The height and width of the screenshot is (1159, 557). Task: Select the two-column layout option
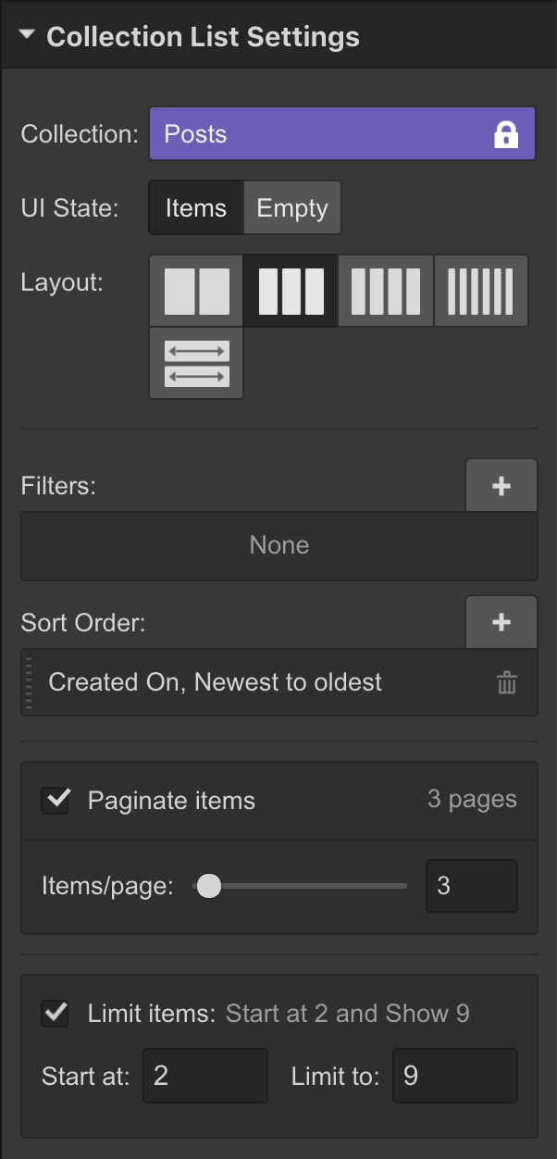(x=195, y=290)
